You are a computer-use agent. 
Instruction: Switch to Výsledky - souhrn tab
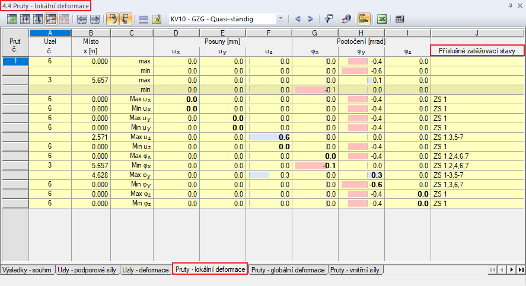point(28,270)
